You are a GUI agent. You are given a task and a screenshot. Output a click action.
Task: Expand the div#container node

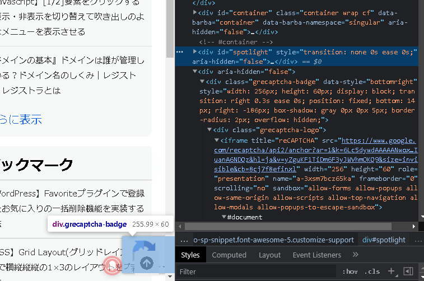195,12
